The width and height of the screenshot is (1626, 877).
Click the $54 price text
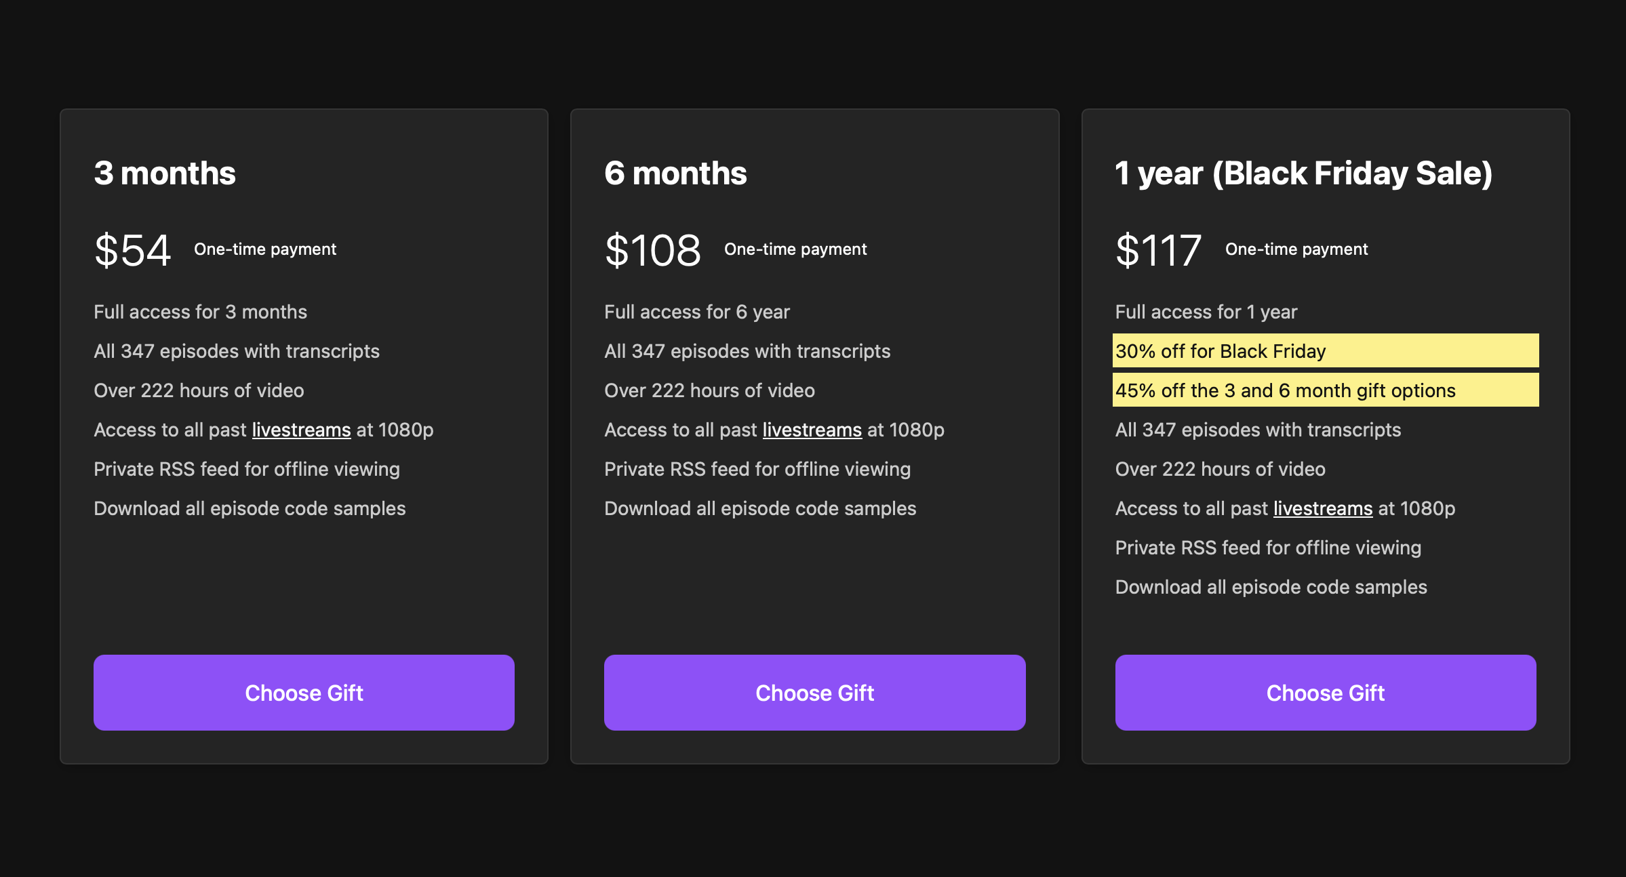click(132, 249)
